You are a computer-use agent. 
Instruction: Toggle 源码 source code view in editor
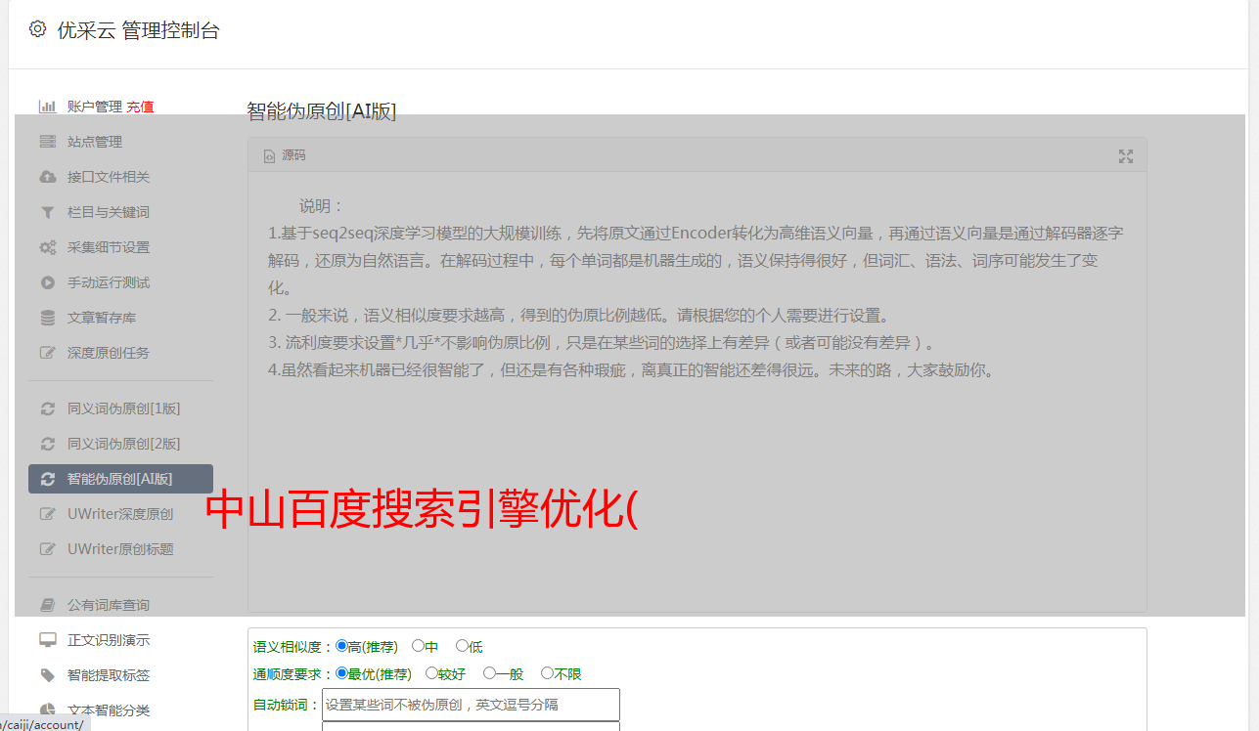pos(285,155)
